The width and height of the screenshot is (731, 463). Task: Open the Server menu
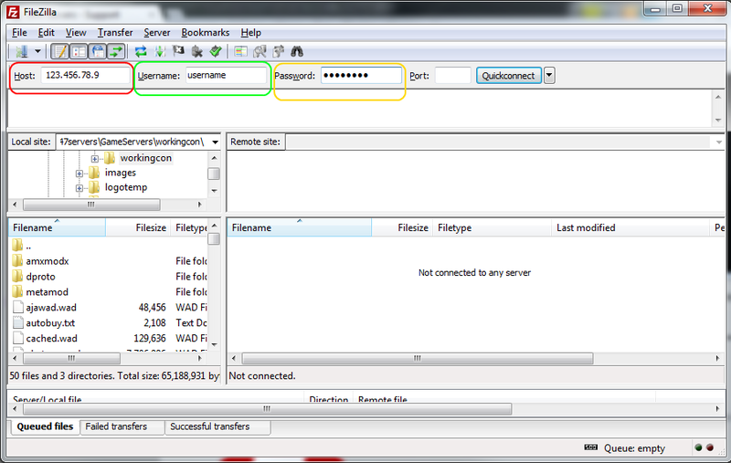156,33
